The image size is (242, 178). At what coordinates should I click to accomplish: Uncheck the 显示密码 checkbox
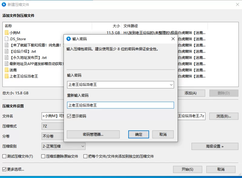69,116
